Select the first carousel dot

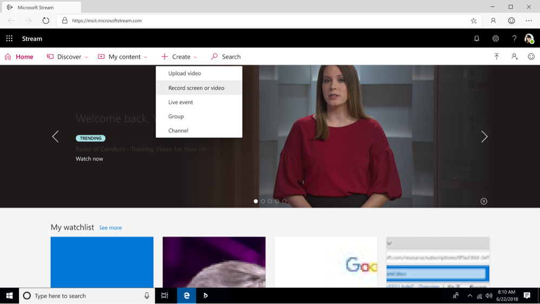pyautogui.click(x=255, y=201)
